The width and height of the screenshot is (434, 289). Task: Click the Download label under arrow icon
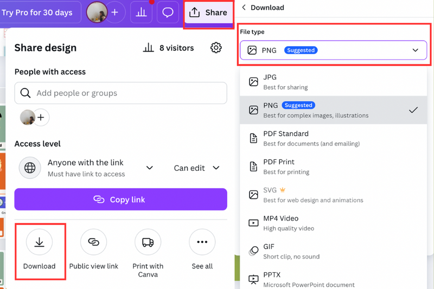[x=39, y=266]
